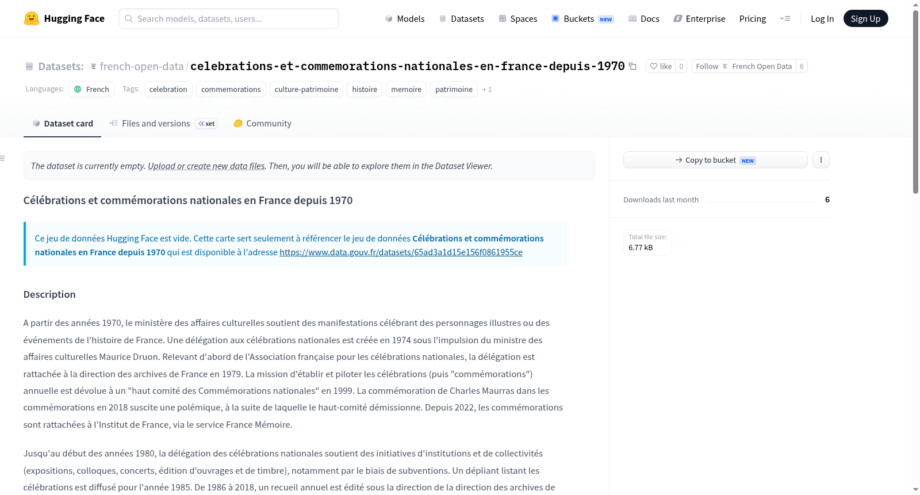Screen dimensions: 920x495
Task: Click the follower count 6
Action: click(x=802, y=66)
